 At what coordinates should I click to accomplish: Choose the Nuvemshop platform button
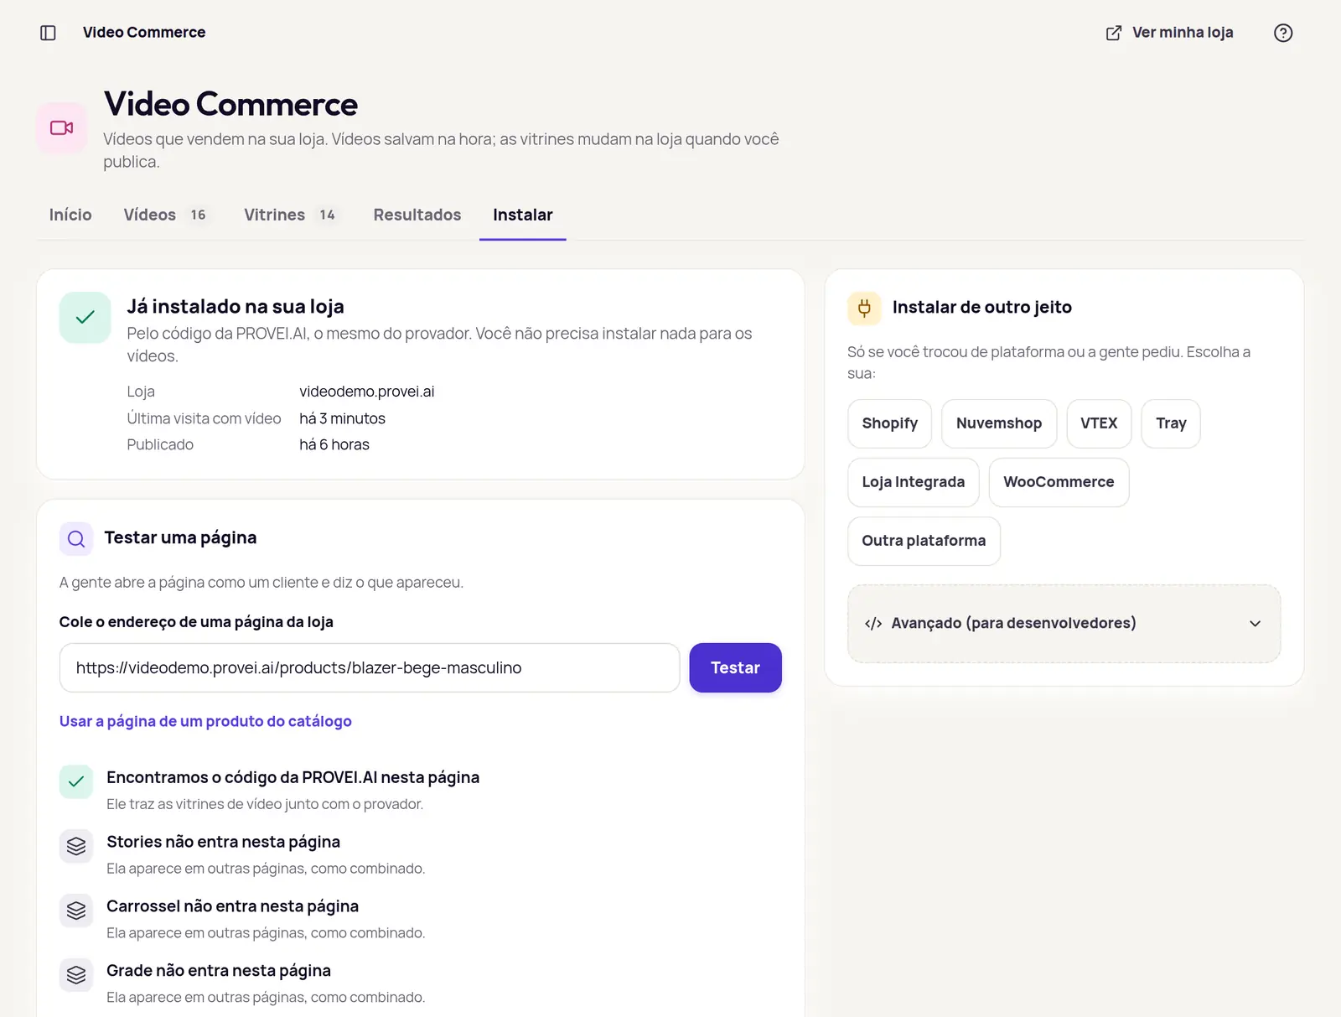(x=999, y=423)
